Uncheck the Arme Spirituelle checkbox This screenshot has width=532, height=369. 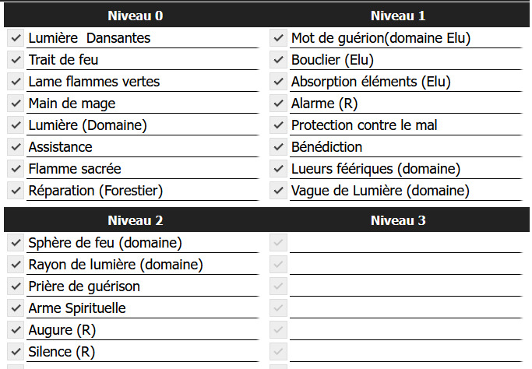click(x=15, y=308)
